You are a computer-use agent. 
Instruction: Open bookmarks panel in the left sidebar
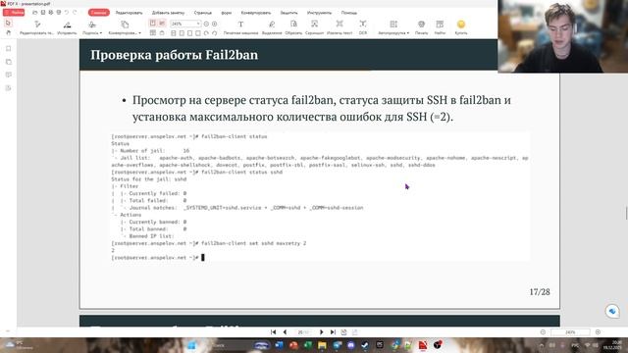click(9, 48)
